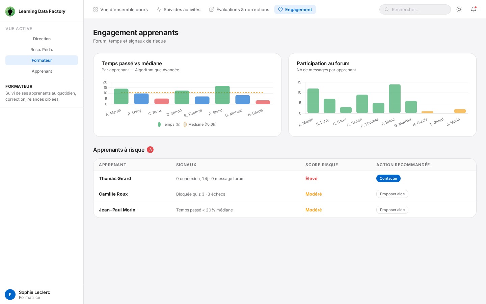This screenshot has height=304, width=486.
Task: Click the pencil icon beside Évaluations & corrections
Action: pos(212,9)
